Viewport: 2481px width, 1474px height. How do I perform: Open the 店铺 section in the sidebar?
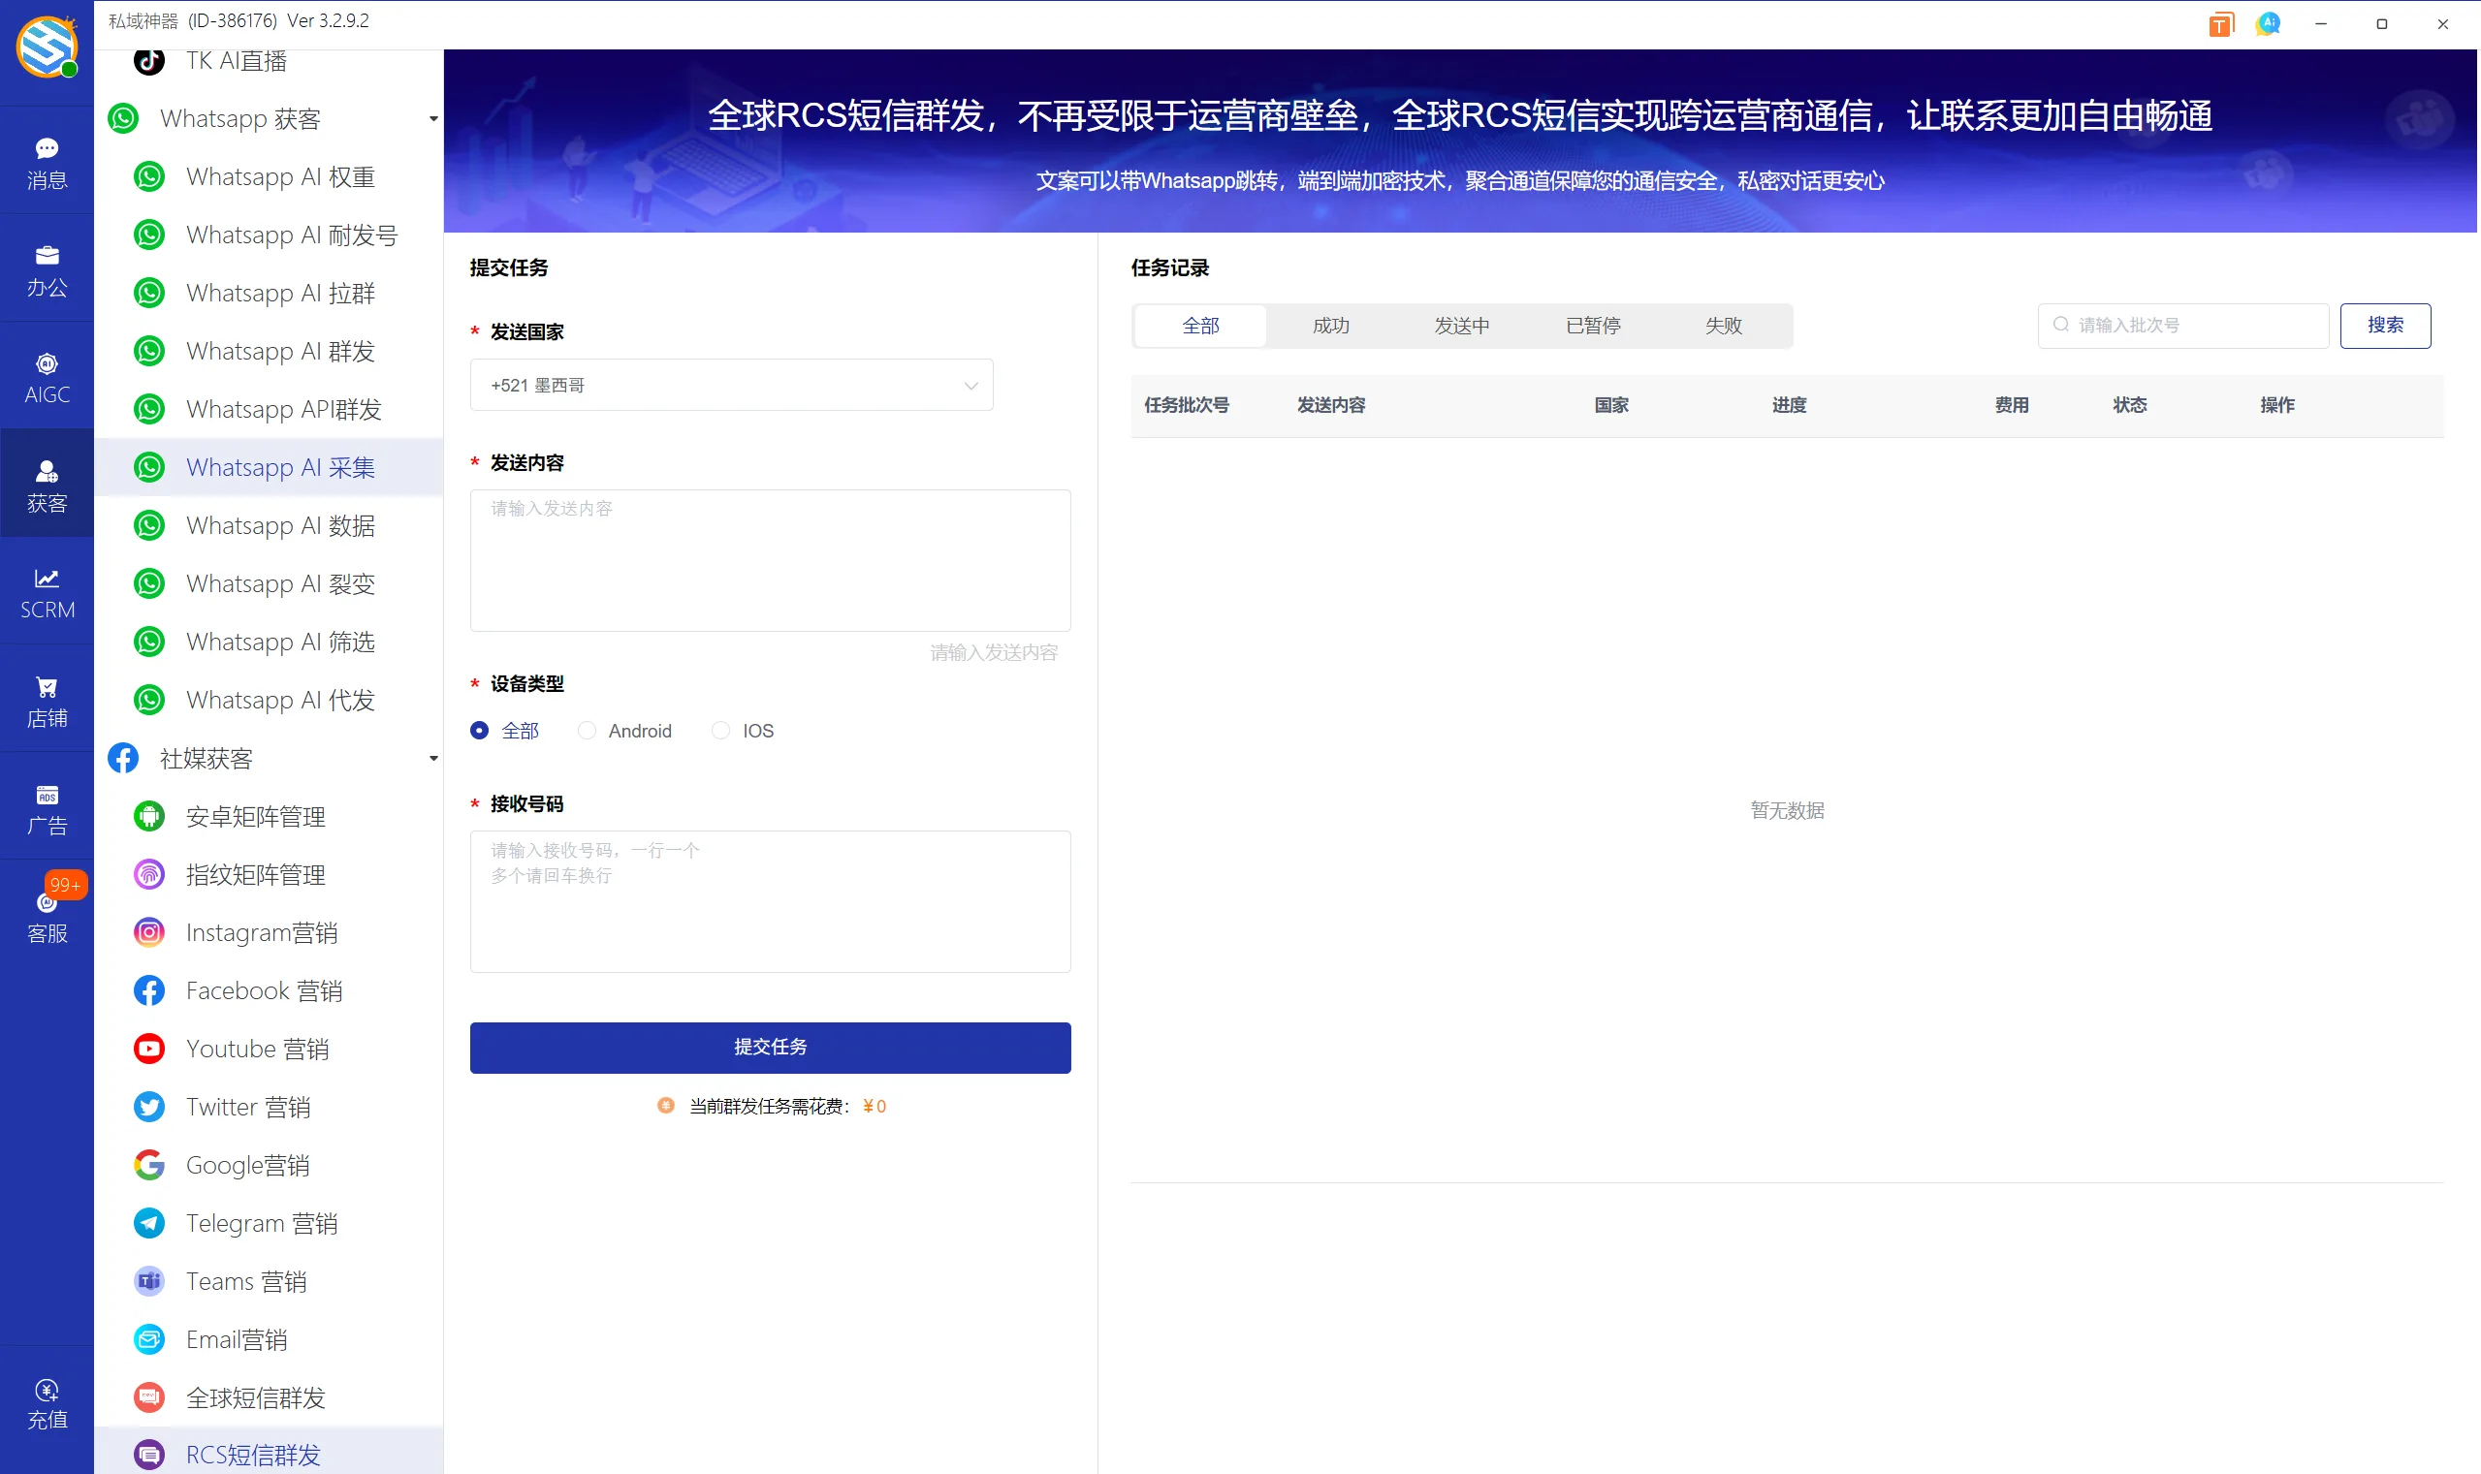(47, 701)
